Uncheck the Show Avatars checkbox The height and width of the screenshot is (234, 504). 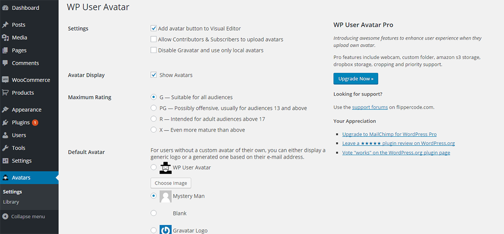[153, 75]
